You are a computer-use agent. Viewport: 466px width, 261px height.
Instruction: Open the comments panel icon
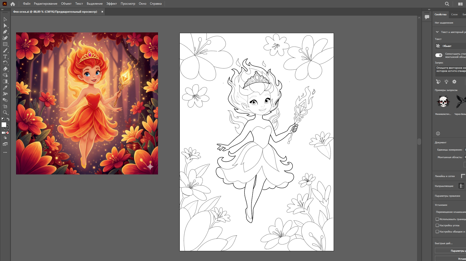[427, 17]
